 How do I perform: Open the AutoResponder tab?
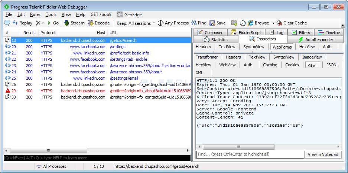(316, 40)
